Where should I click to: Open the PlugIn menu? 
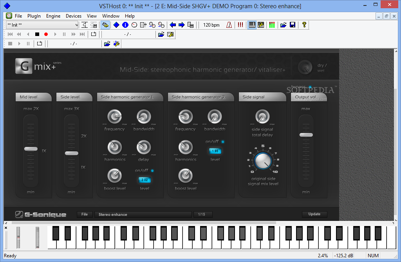tap(34, 16)
